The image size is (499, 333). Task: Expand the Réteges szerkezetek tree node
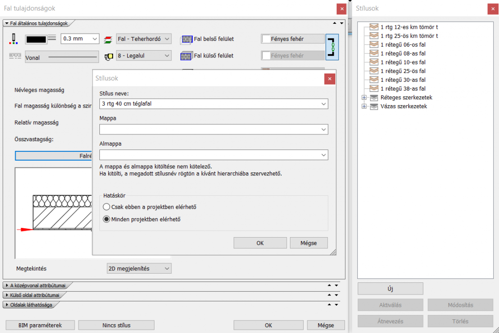pos(364,97)
